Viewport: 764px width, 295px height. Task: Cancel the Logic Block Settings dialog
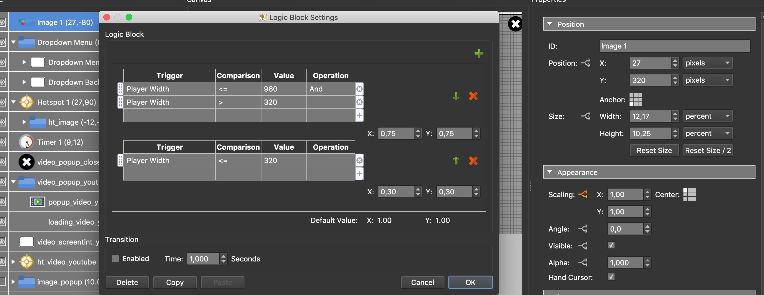pyautogui.click(x=422, y=282)
